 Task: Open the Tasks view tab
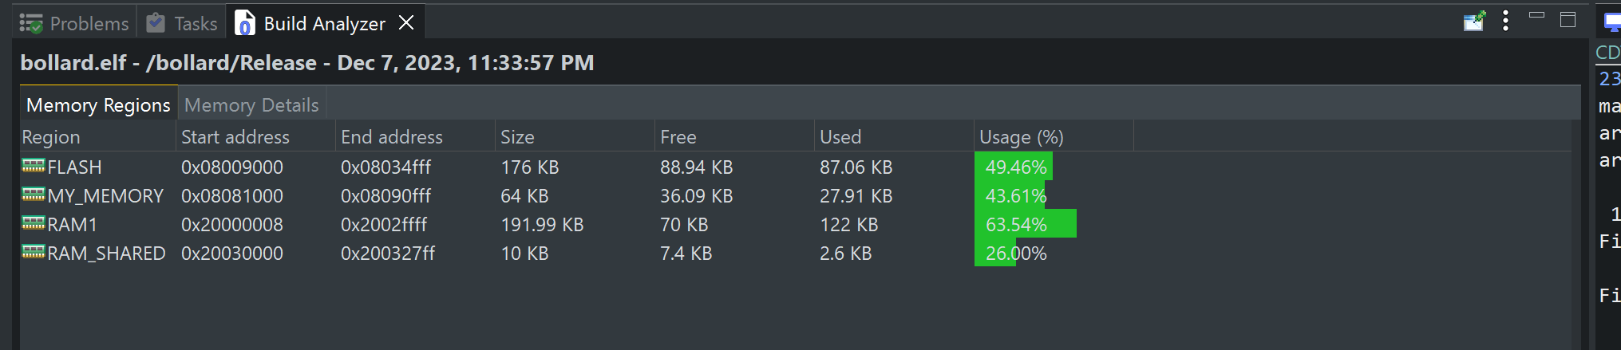[x=183, y=24]
